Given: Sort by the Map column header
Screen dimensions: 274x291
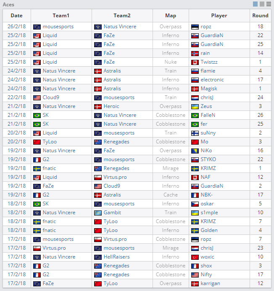Looking at the screenshot, I should point(171,16).
